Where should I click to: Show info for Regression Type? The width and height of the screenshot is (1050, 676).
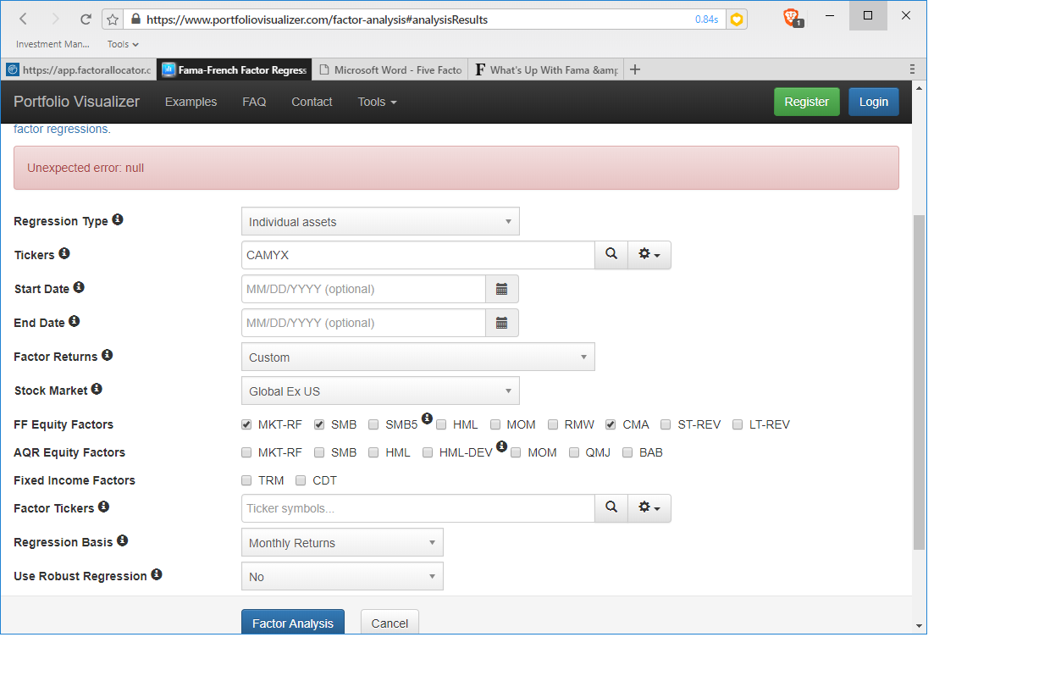pos(118,219)
